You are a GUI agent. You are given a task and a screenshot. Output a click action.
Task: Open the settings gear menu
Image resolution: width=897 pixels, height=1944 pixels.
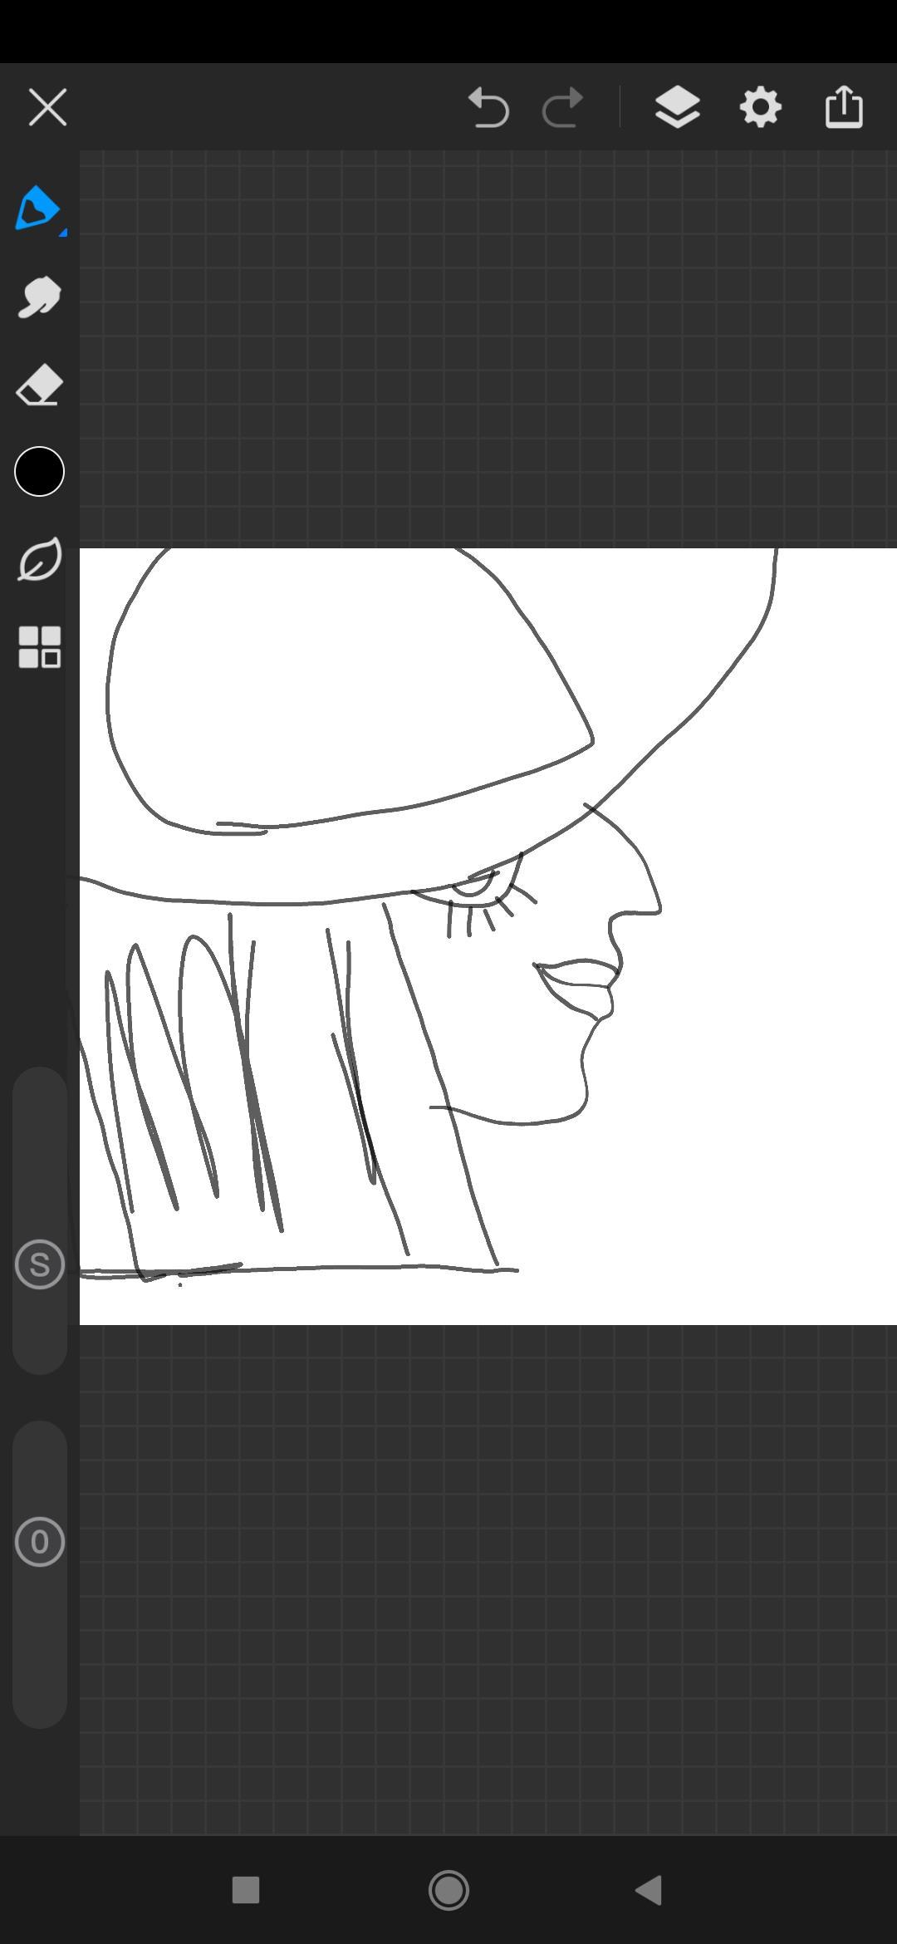[x=760, y=108]
